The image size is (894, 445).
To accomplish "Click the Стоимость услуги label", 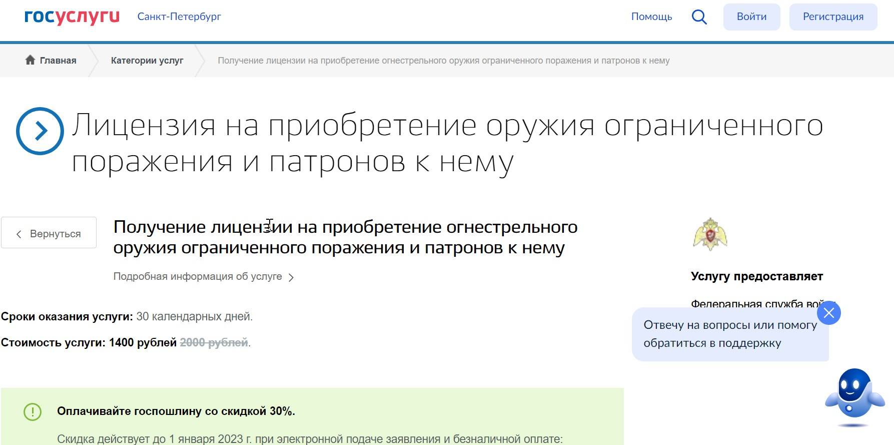I will pos(54,342).
